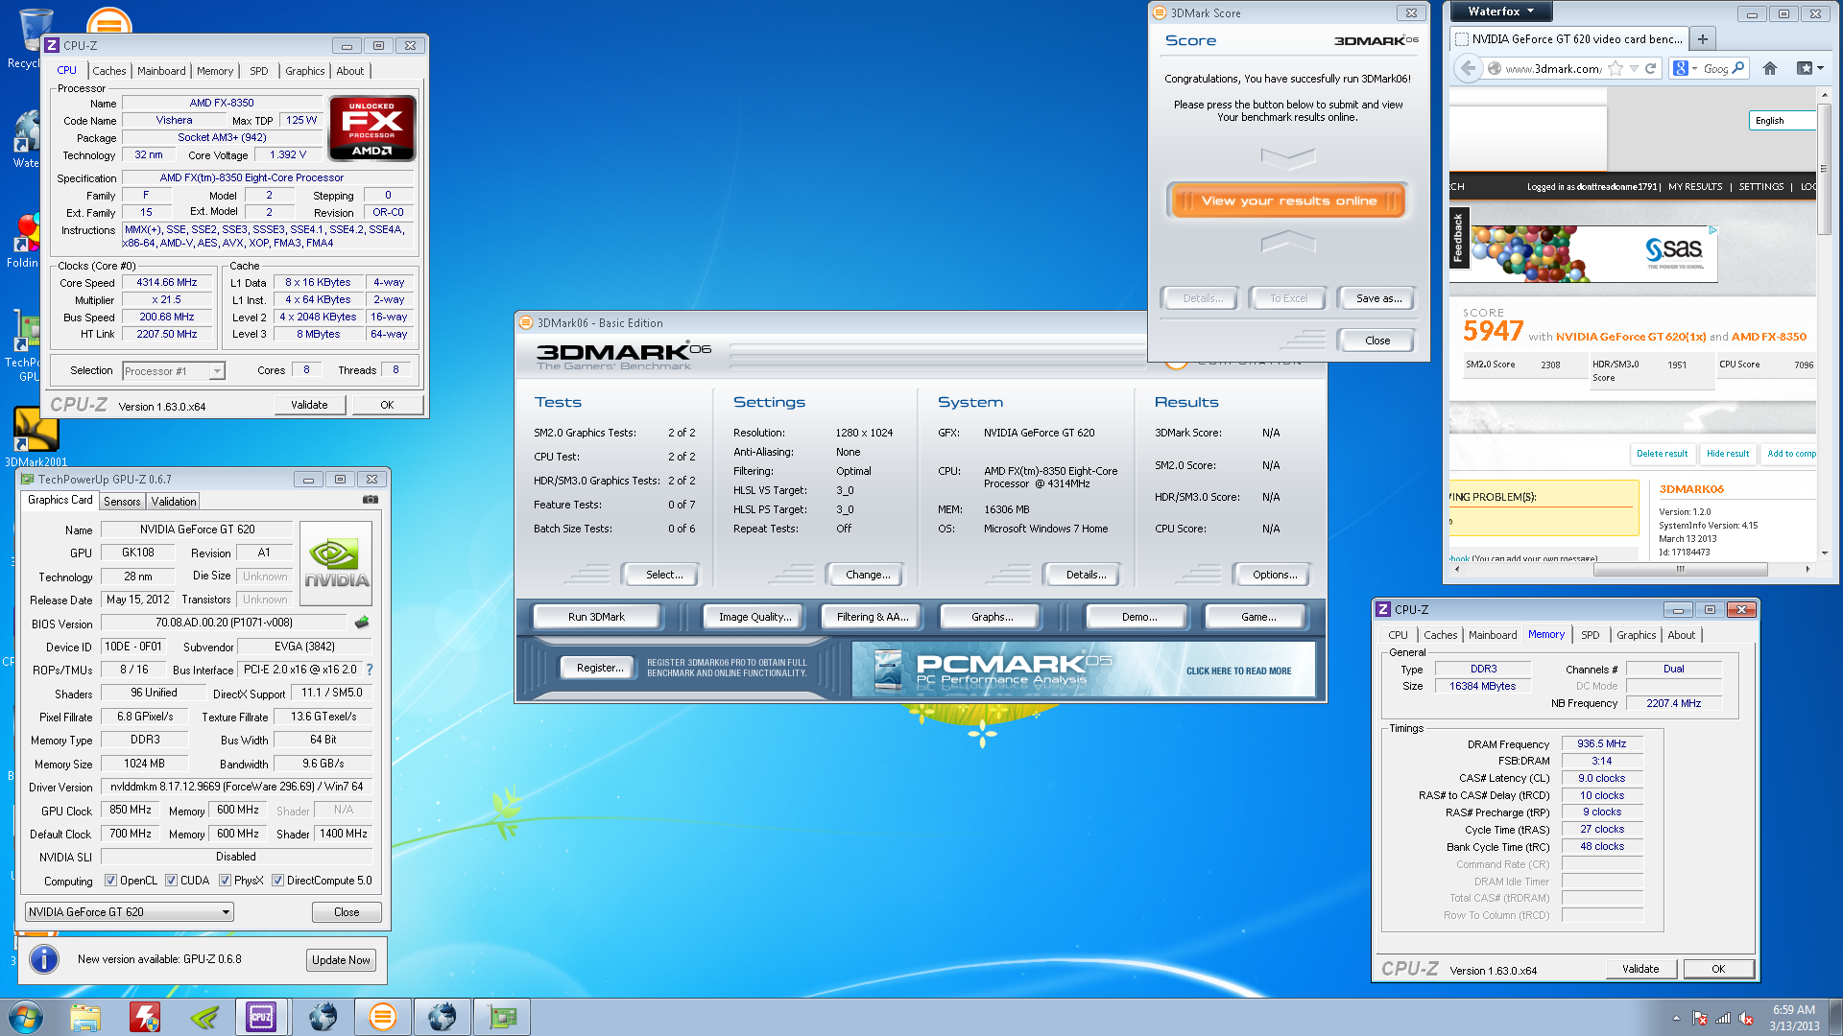This screenshot has height=1036, width=1843.
Task: Click Select... under the Tests section
Action: pyautogui.click(x=664, y=575)
